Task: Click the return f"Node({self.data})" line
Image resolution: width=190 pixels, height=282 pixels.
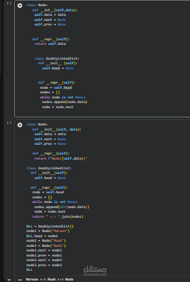Action: coord(61,159)
